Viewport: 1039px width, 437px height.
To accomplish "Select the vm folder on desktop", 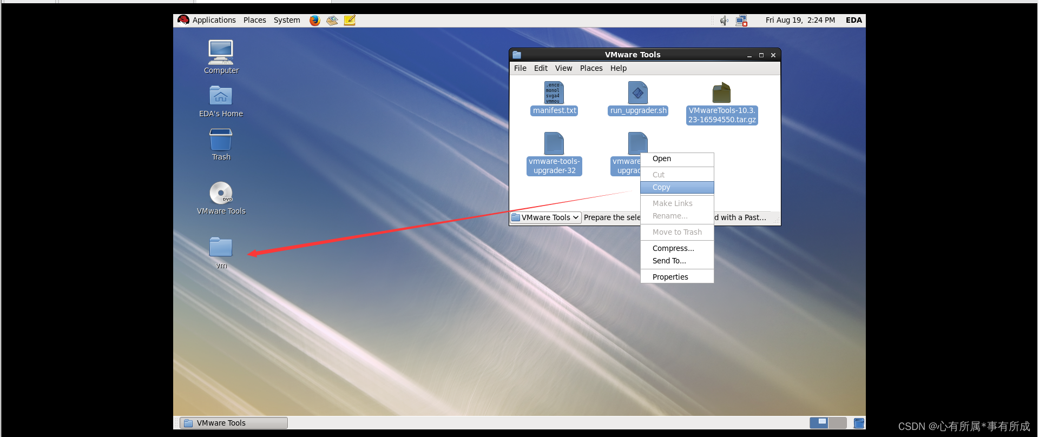I will point(221,247).
